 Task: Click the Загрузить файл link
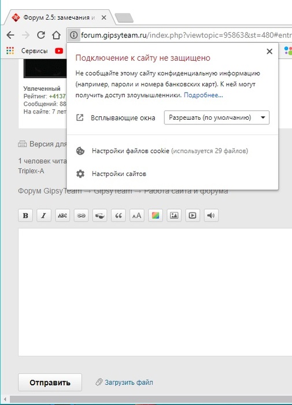128,382
